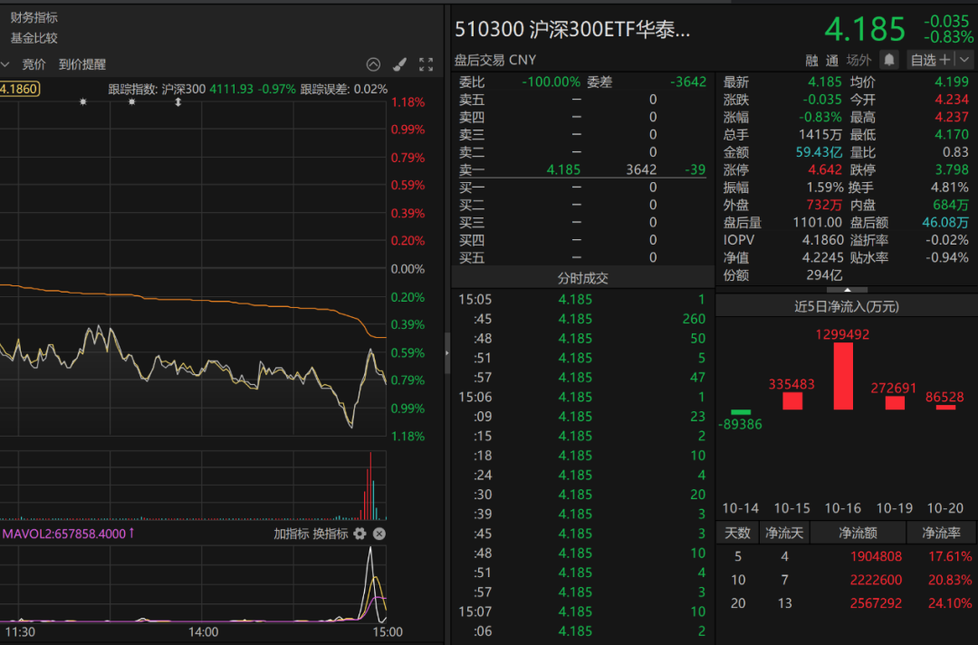The image size is (978, 645).
Task: Add the ETF via 自选 + button
Action: coord(931,60)
